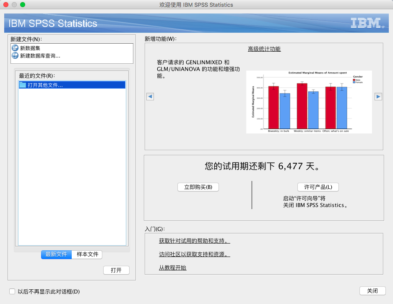Open 从教程开始 link
This screenshot has width=393, height=304.
tap(172, 267)
